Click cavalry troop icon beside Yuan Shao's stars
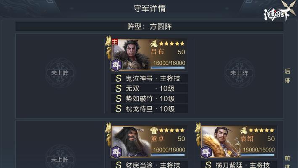Screen dimensions: 298x168 [244, 130]
